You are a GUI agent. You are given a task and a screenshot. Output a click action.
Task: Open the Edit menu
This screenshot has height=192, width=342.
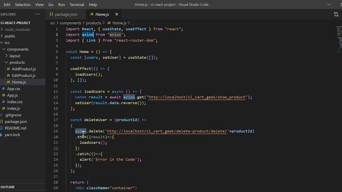(x=7, y=5)
